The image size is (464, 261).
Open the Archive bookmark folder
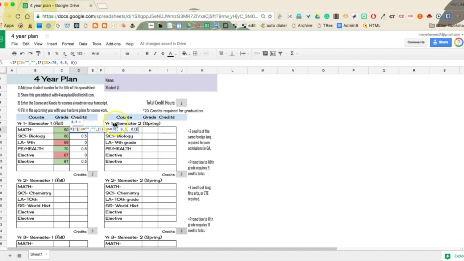(302, 26)
